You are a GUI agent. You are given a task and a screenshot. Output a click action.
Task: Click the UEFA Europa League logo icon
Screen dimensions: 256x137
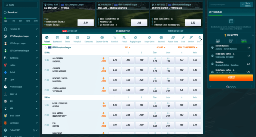tap(5, 43)
